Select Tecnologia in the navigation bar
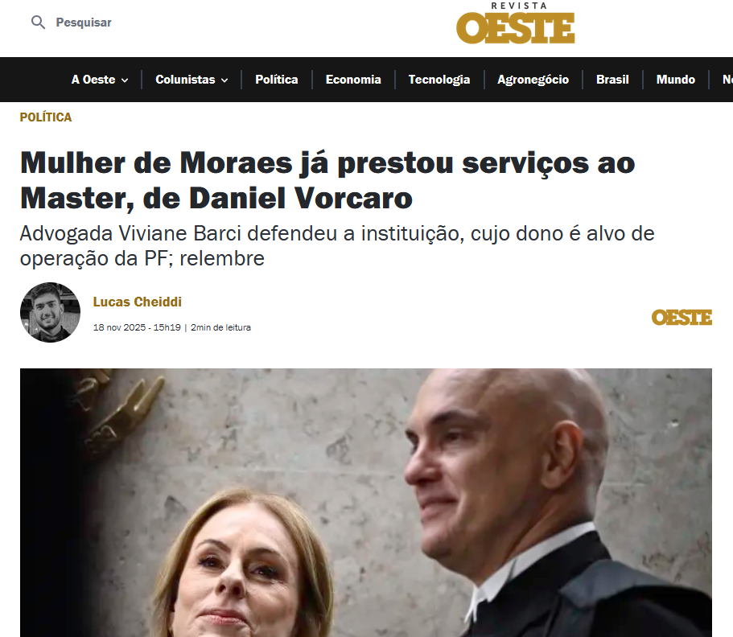 [439, 80]
